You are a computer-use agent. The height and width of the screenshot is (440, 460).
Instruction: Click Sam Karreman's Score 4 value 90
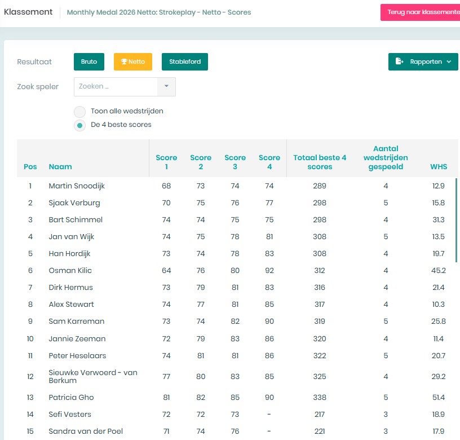(x=269, y=322)
